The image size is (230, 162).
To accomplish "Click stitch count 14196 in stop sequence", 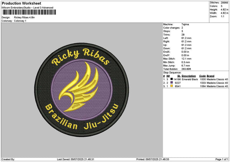I will (177, 79).
